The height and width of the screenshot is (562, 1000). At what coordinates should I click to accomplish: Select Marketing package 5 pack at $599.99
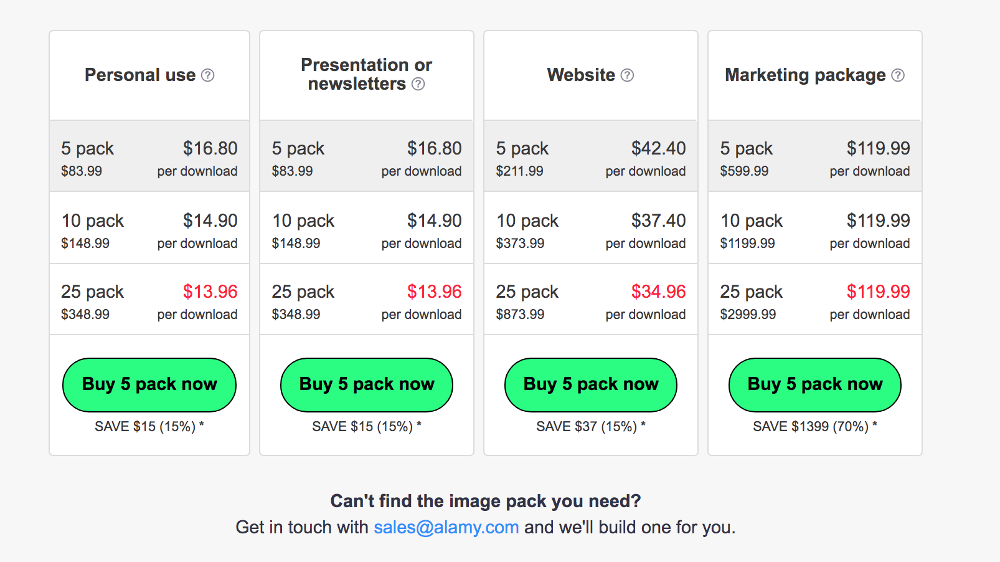(815, 156)
